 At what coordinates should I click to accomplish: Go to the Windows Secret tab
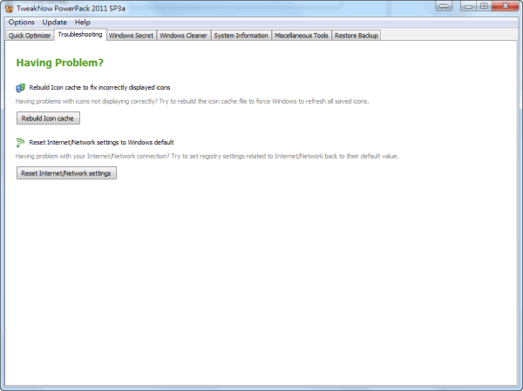pos(131,36)
